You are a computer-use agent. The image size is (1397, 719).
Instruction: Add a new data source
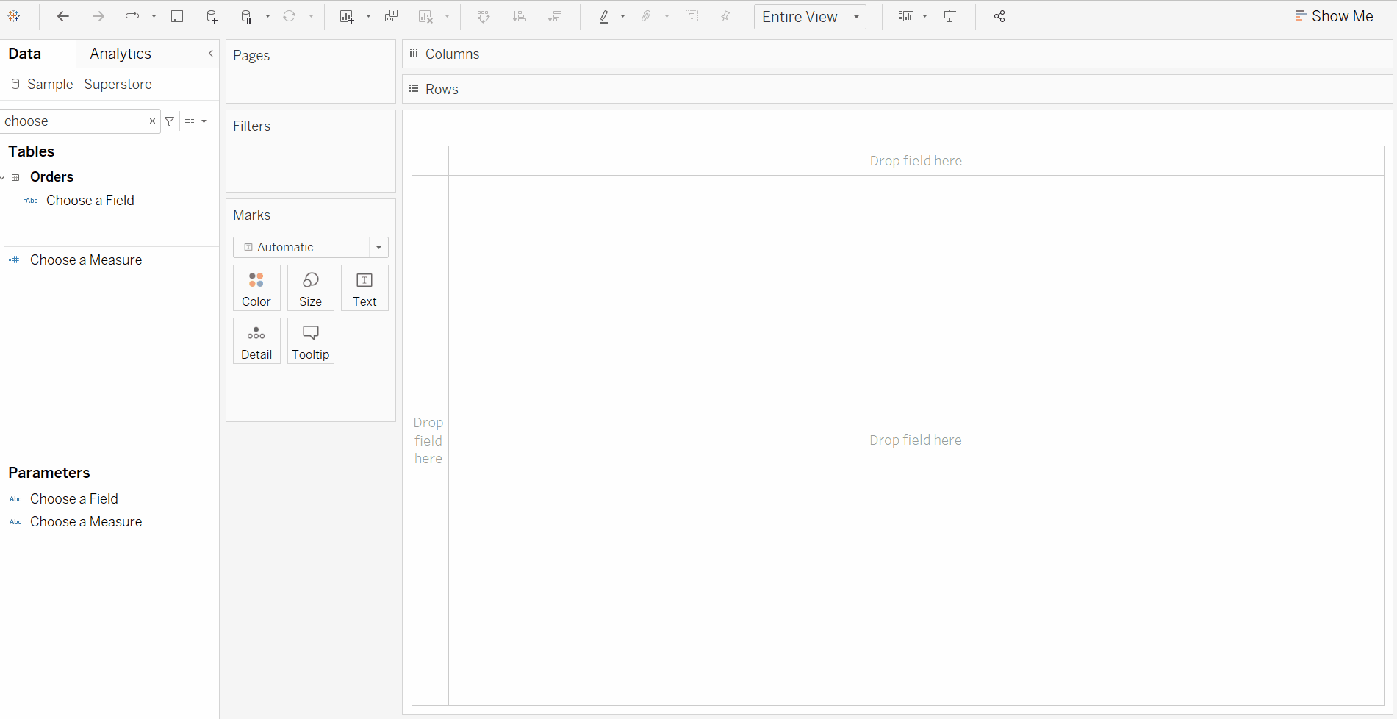(x=212, y=16)
